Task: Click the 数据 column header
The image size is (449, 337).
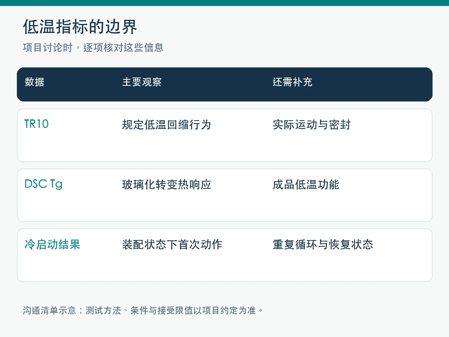Action: (x=34, y=82)
